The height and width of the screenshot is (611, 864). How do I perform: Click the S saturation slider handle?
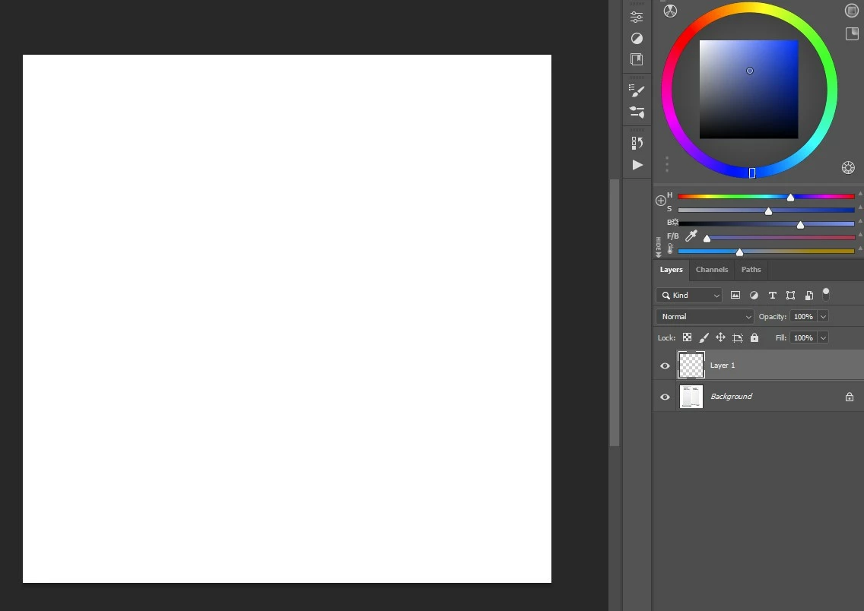[768, 211]
